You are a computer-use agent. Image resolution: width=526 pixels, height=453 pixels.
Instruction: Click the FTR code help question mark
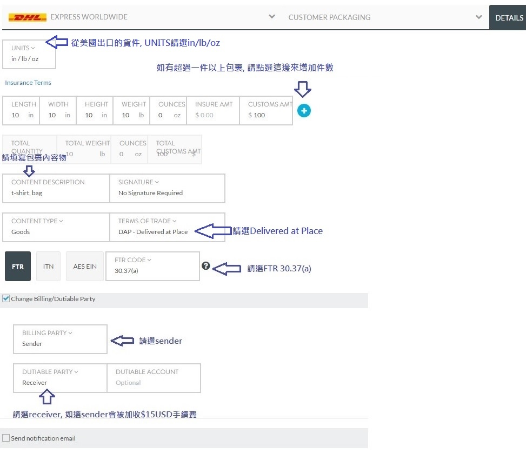(x=205, y=266)
